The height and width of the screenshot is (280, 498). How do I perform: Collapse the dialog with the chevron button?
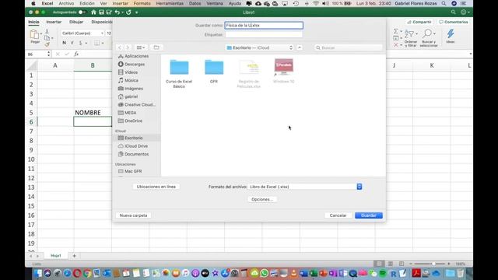[300, 47]
